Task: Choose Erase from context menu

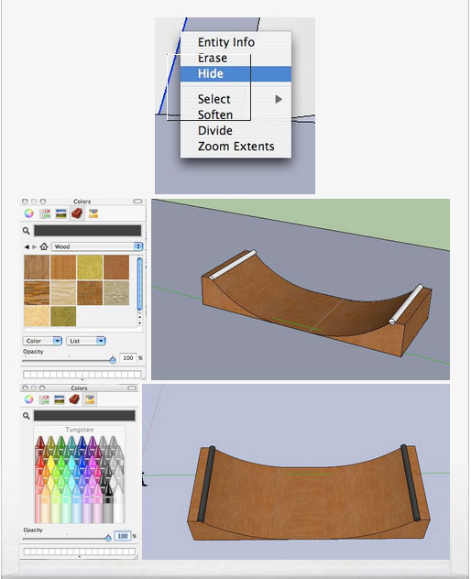Action: tap(235, 58)
